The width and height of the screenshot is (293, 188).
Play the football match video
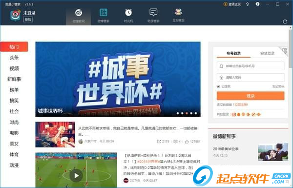tap(76, 176)
